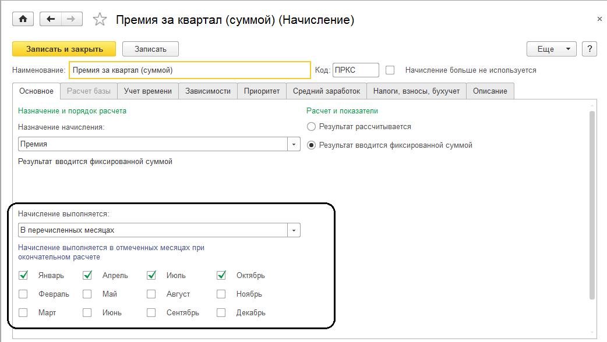This screenshot has height=342, width=607.
Task: Check 'Начисление больше не используется' box
Action: (390, 70)
